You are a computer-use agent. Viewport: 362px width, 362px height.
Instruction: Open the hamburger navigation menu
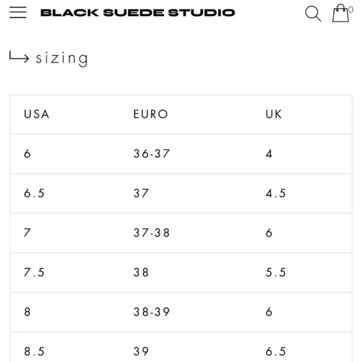[17, 12]
